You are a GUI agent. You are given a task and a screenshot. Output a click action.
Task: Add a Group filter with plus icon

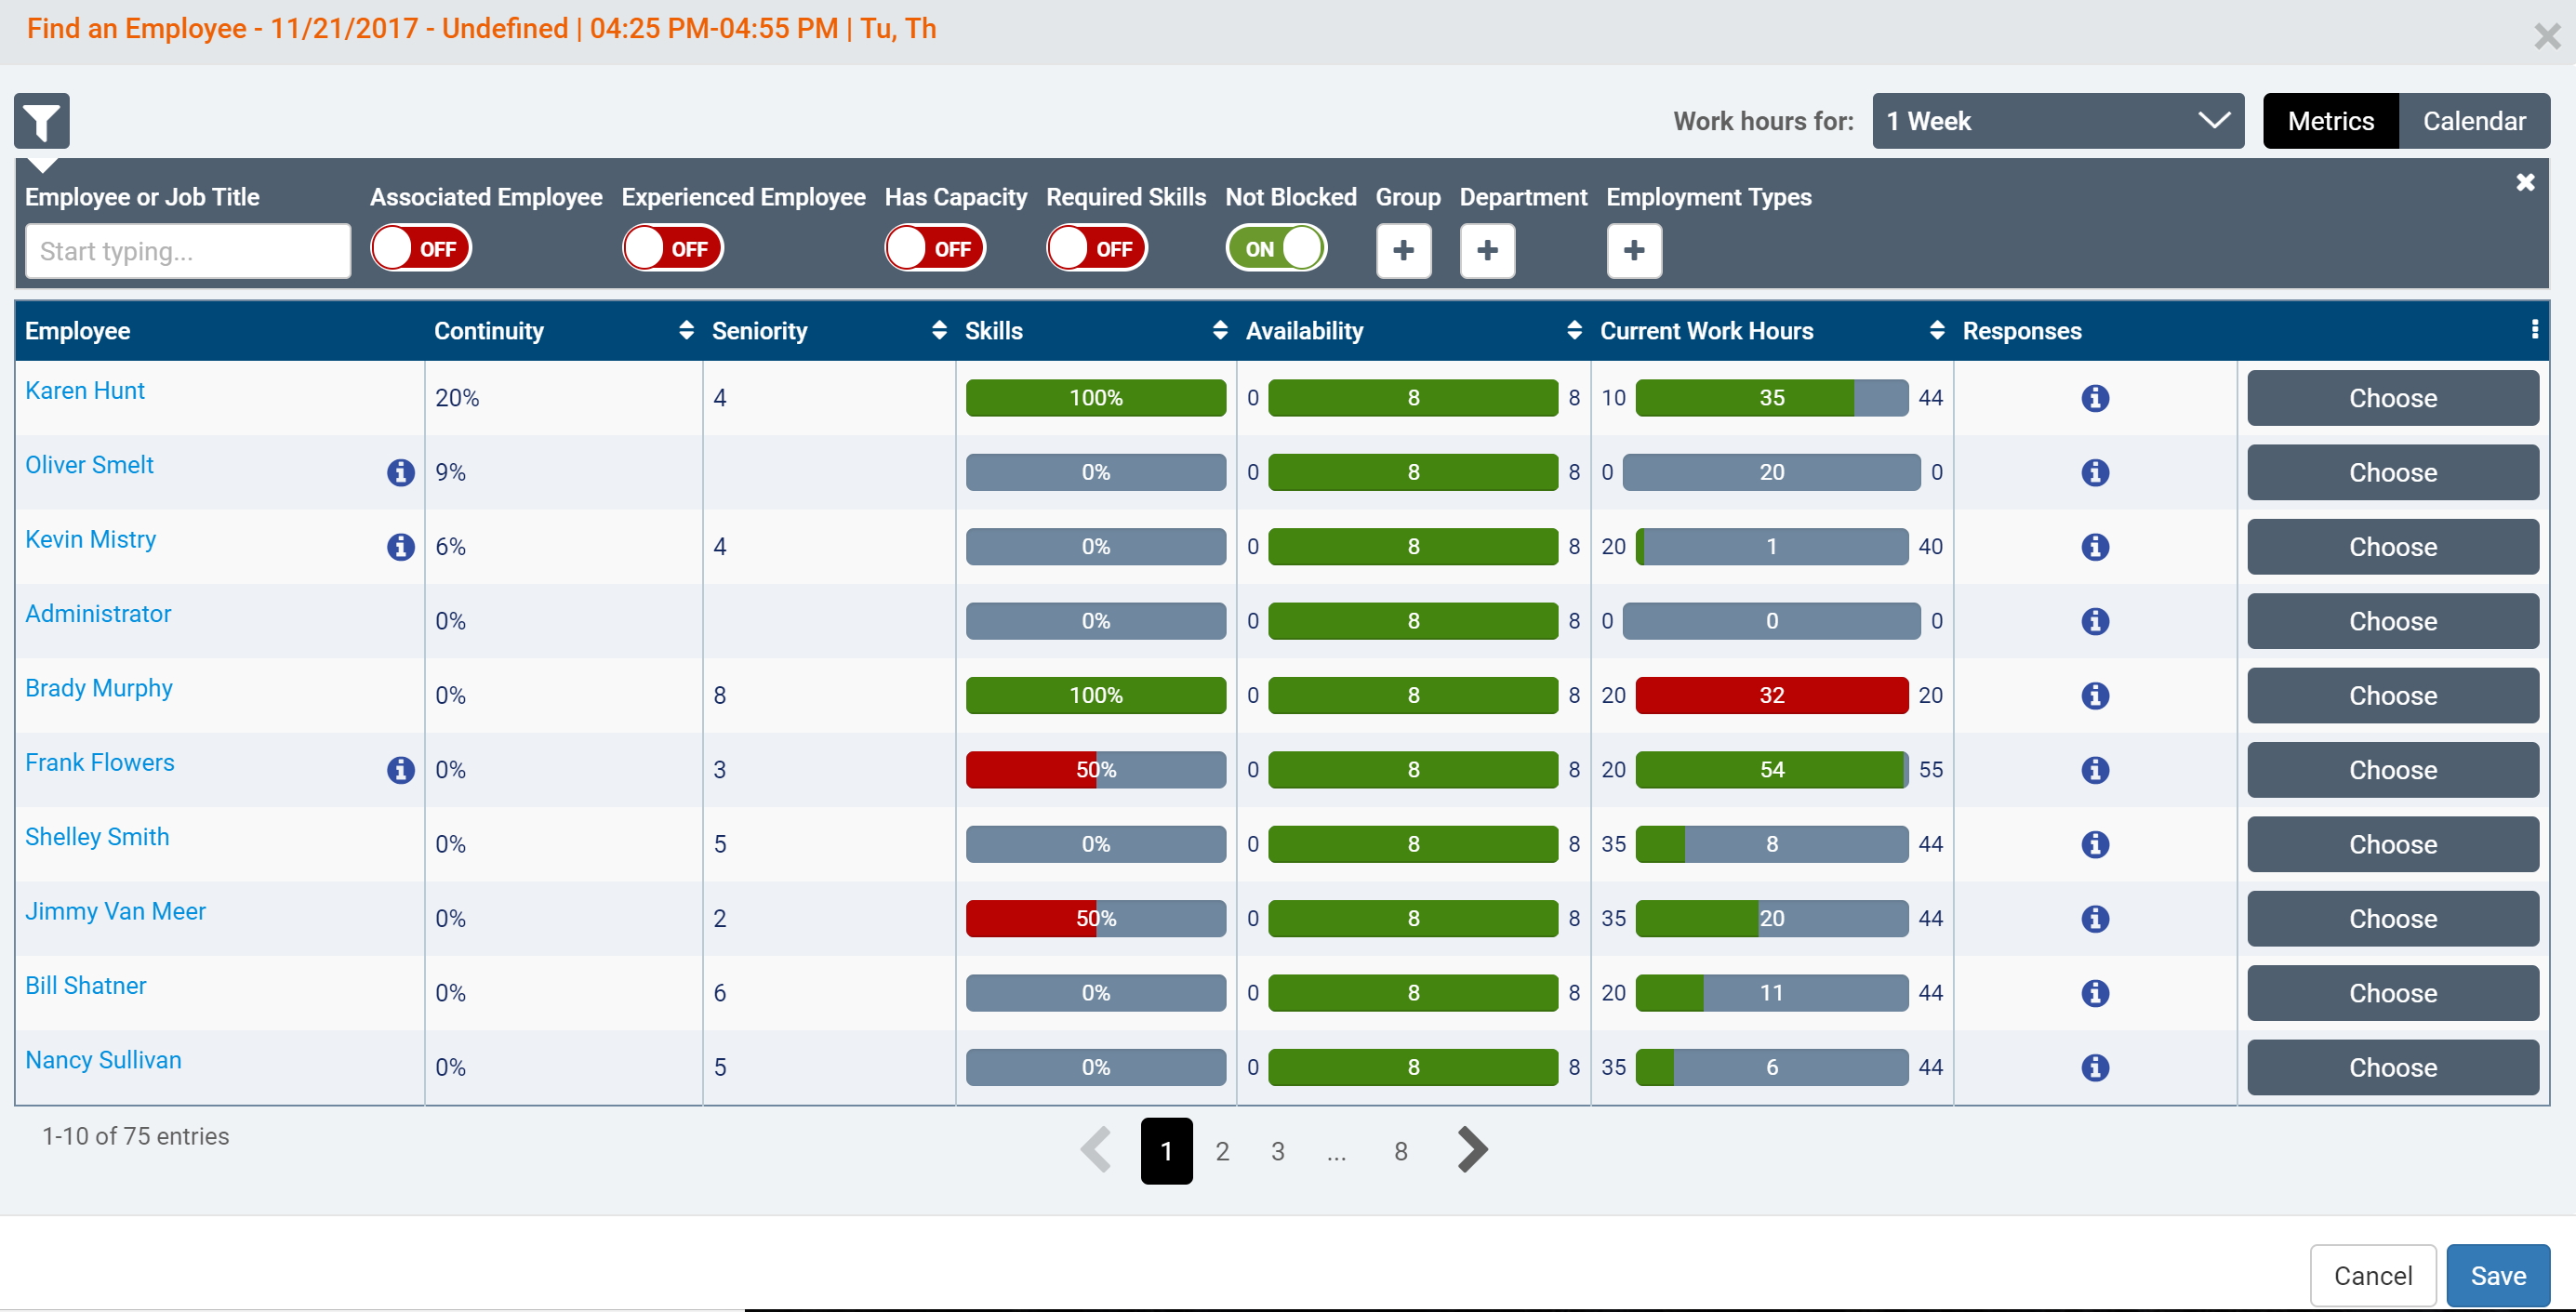coord(1402,250)
